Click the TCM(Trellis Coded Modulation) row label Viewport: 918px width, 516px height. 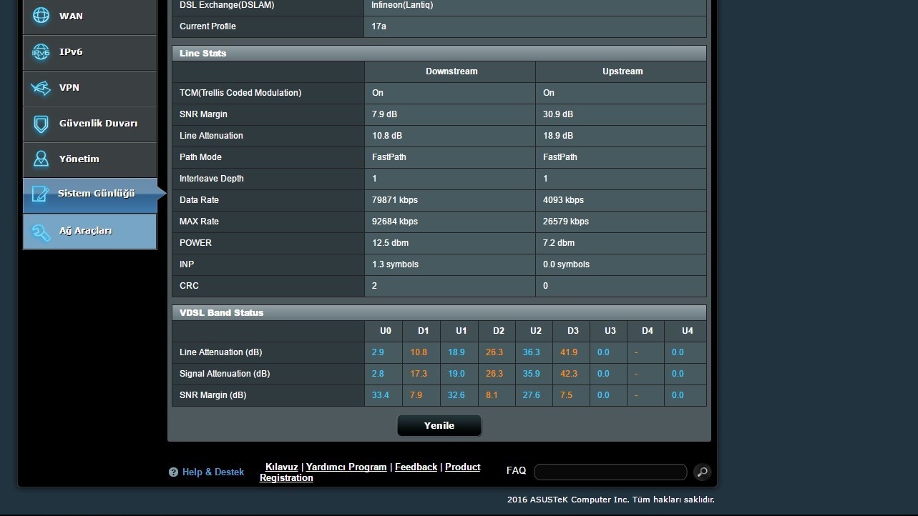pyautogui.click(x=240, y=93)
